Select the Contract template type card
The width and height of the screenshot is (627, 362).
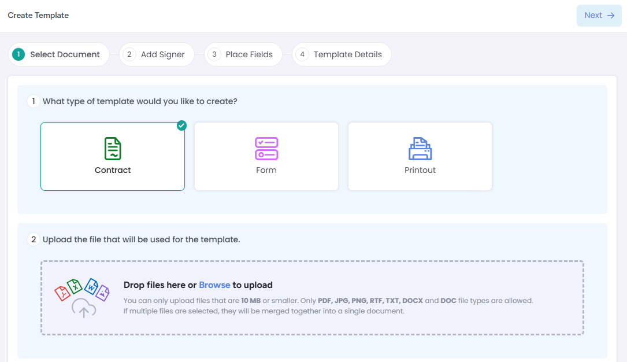click(113, 156)
